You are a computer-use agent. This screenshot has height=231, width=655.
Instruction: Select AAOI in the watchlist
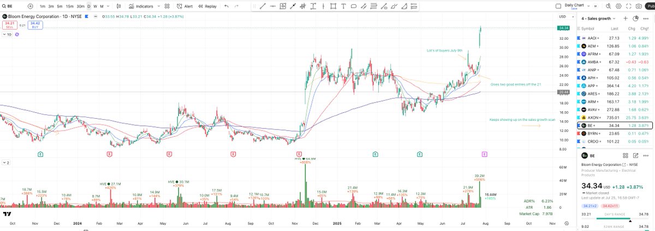coord(614,38)
